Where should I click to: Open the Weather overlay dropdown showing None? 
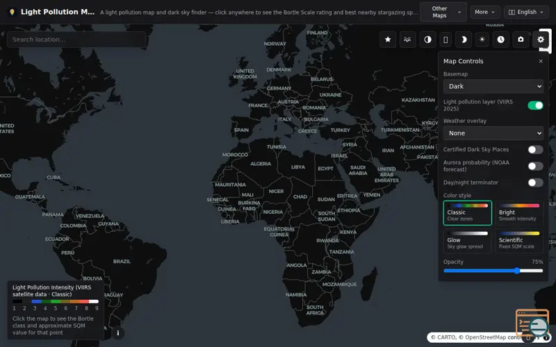click(493, 133)
